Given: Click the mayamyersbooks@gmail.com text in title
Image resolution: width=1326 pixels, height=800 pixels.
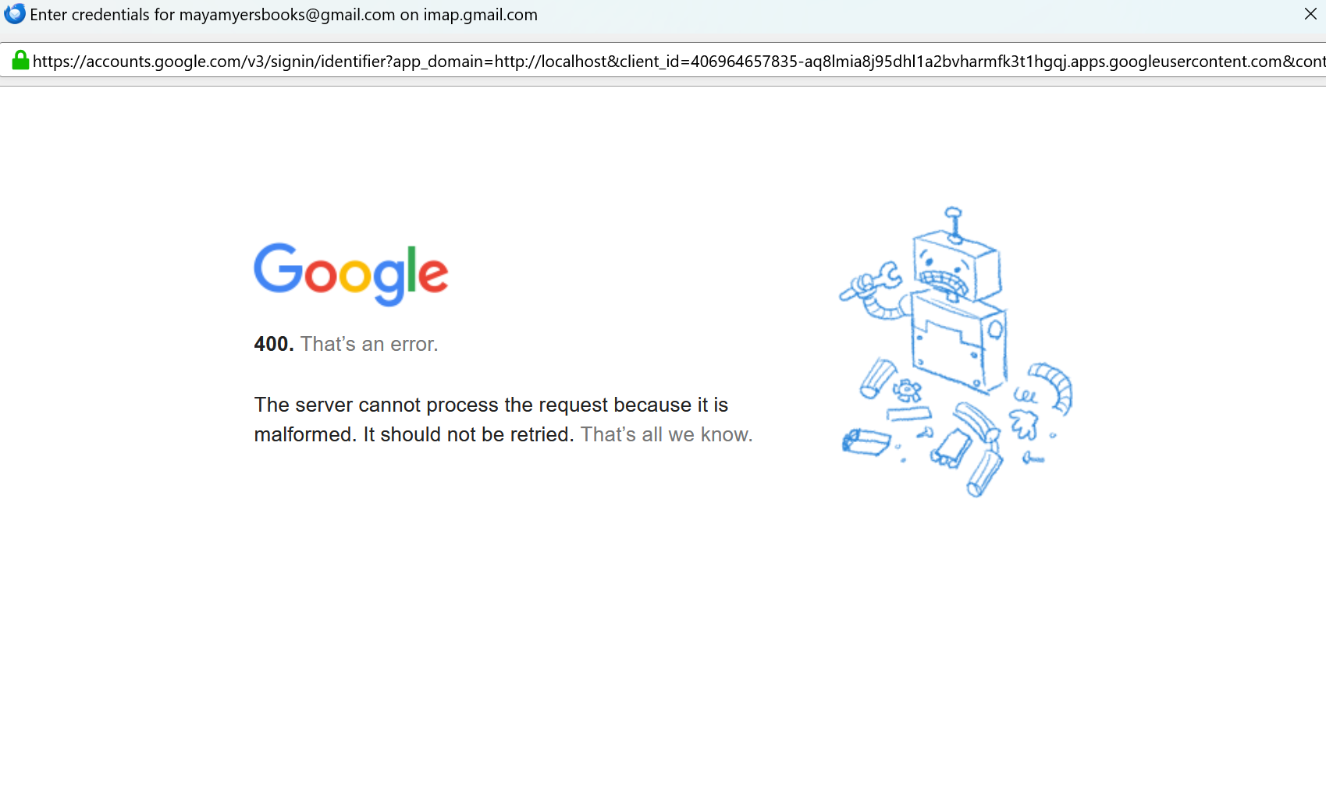Looking at the screenshot, I should tap(287, 15).
